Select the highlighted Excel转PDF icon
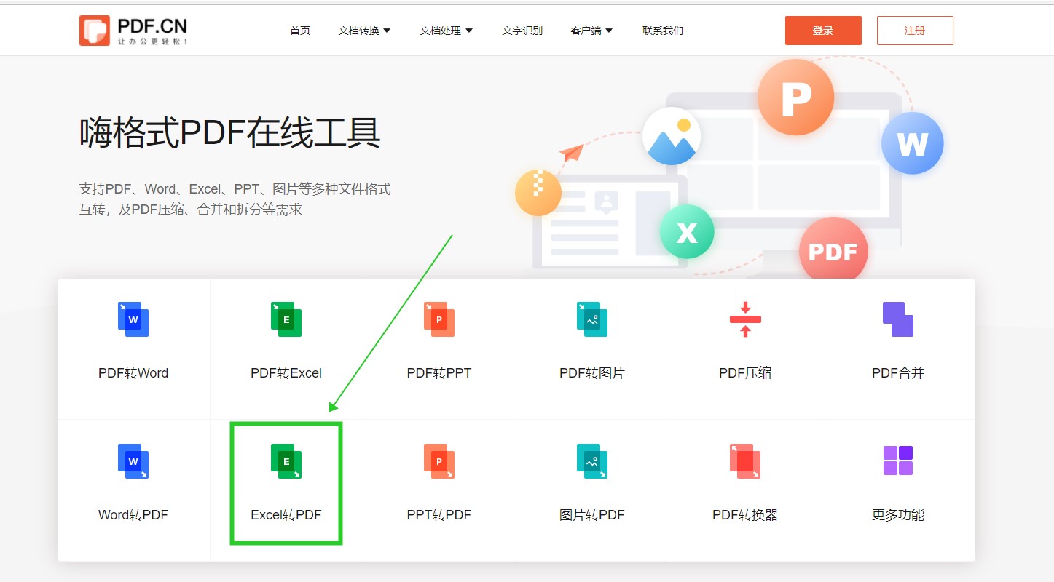This screenshot has width=1054, height=582. pos(286,461)
